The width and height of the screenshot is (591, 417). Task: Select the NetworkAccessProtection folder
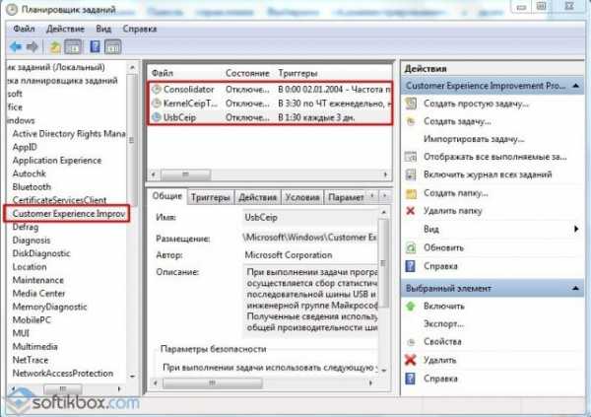(x=63, y=374)
